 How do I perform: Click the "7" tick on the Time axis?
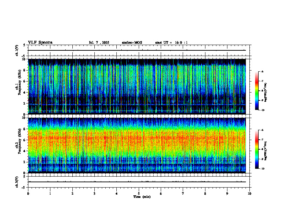(183, 194)
